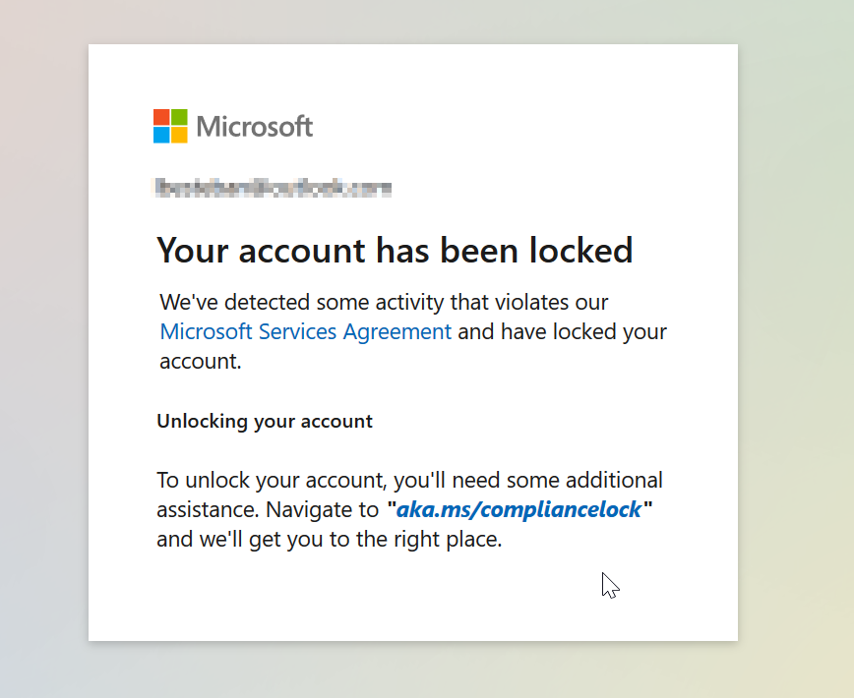
Task: Click the gray Microsoft wordmark text
Action: tap(255, 127)
